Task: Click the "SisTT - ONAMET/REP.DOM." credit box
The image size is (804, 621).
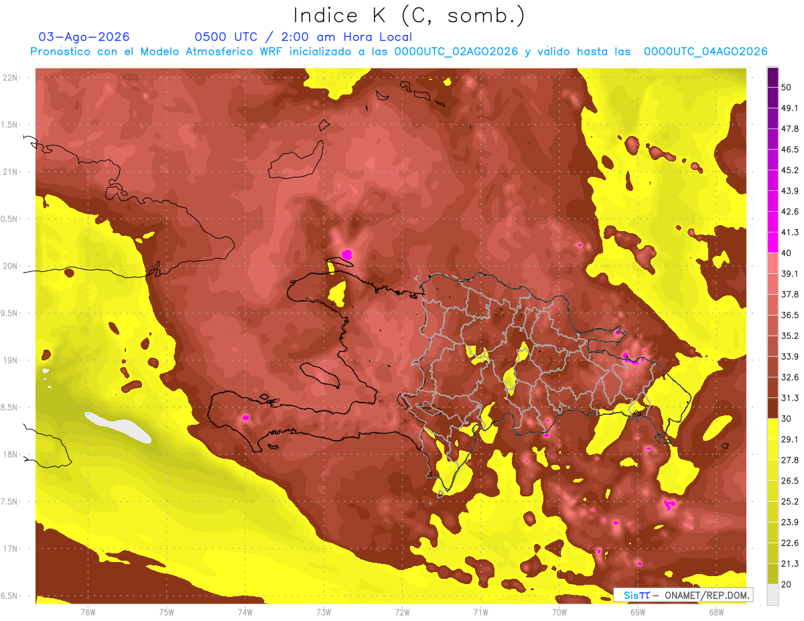Action: (683, 595)
